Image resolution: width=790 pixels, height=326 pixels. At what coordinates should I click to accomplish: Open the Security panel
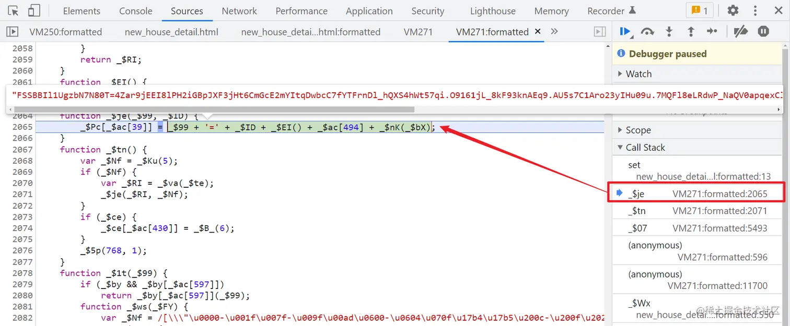point(427,11)
